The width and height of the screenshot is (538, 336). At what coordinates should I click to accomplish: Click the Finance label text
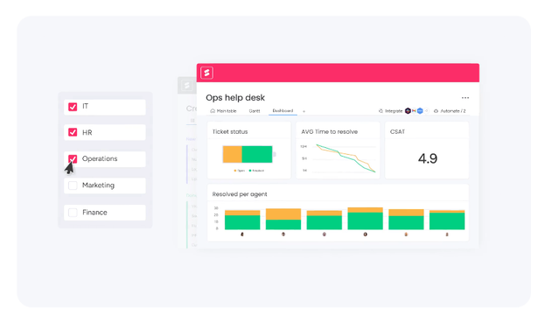point(94,213)
